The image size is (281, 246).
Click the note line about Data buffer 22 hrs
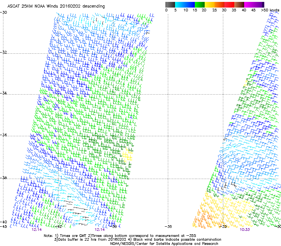[x=137, y=240]
